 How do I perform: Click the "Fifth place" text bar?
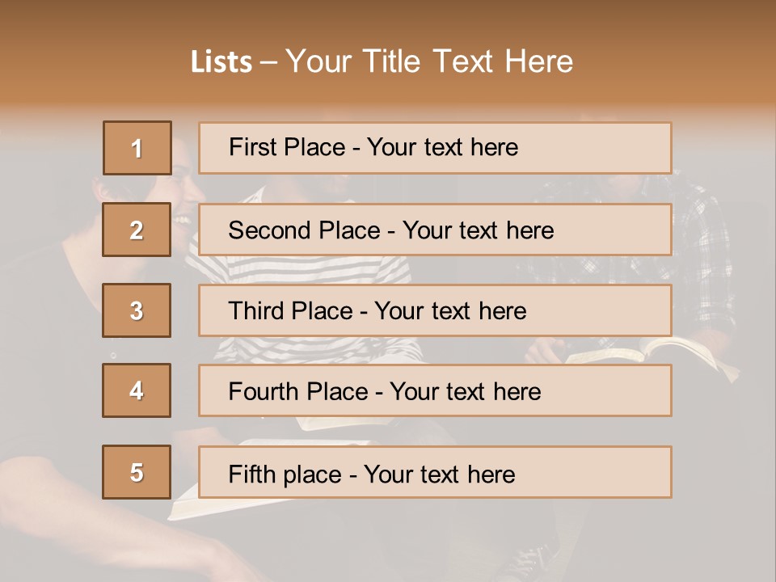click(435, 472)
